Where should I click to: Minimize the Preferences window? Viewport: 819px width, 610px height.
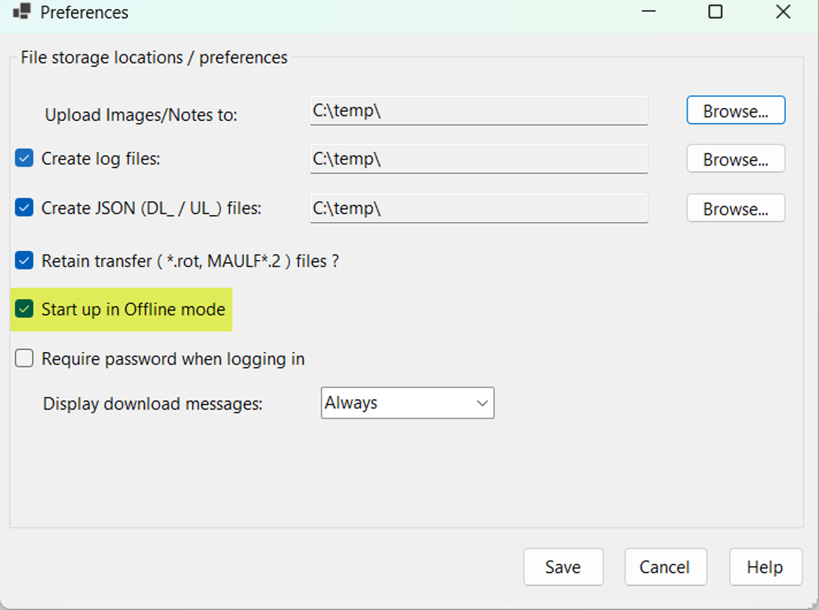(648, 12)
